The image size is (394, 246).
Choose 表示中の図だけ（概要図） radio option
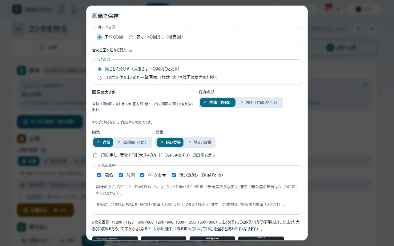131,37
